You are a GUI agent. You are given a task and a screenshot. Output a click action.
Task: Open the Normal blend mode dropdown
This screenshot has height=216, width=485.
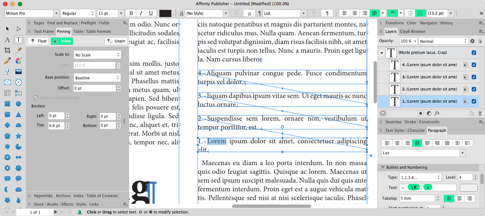(443, 41)
